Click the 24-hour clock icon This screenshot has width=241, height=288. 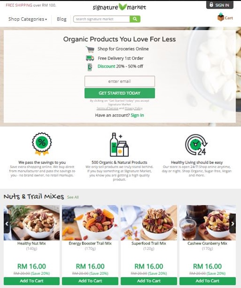point(196,145)
